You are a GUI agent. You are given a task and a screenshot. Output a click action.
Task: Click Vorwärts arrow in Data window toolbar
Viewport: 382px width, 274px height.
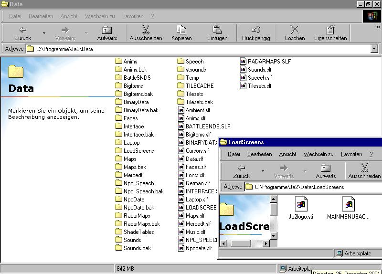click(65, 30)
